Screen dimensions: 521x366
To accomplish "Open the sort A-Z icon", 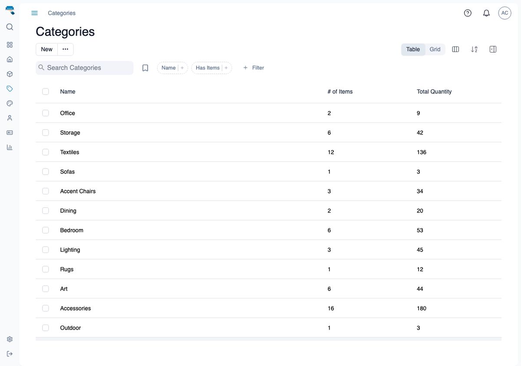I will point(474,49).
